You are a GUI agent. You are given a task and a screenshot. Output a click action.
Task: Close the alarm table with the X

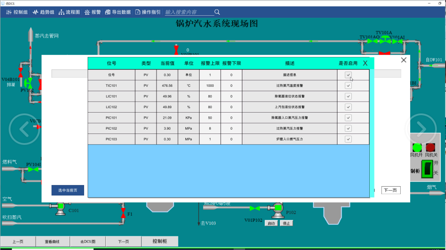click(365, 63)
